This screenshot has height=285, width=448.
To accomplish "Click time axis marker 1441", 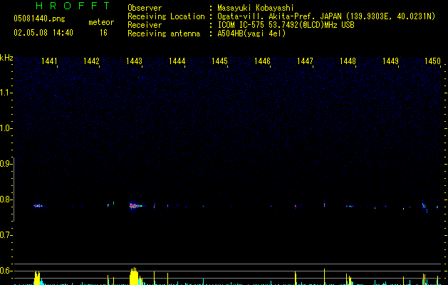I will (49, 61).
